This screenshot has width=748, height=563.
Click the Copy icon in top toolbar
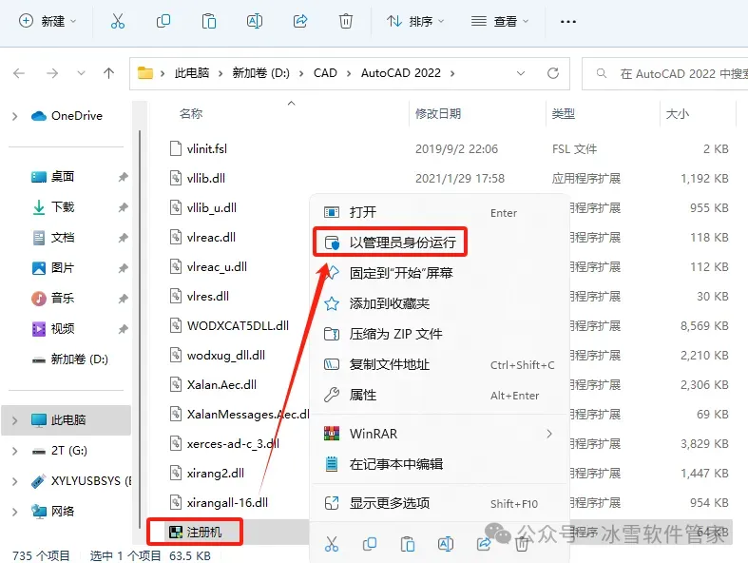163,22
